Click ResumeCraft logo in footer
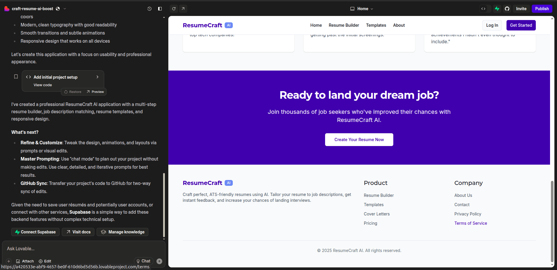Image resolution: width=557 pixels, height=270 pixels. [x=202, y=183]
